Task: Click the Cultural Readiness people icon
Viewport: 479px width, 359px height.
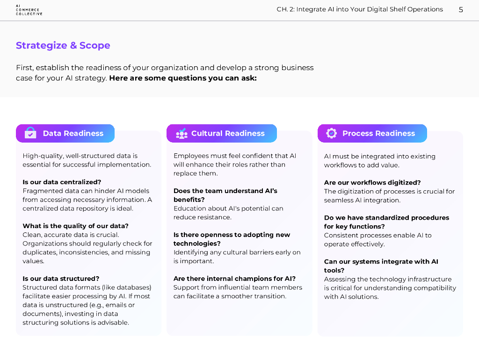Action: pos(181,133)
